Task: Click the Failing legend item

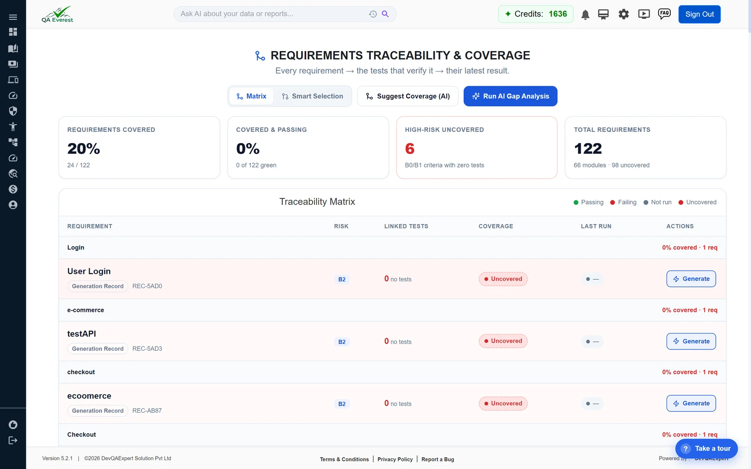Action: pos(623,202)
